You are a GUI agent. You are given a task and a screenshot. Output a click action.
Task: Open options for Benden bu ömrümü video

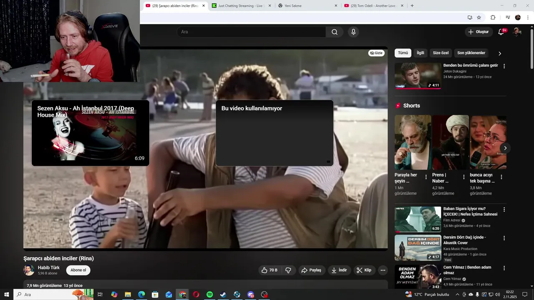point(504,66)
